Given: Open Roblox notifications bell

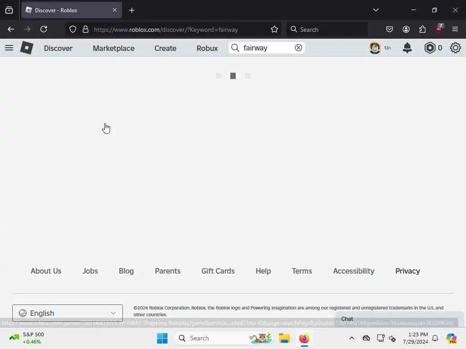Looking at the screenshot, I should tap(407, 48).
